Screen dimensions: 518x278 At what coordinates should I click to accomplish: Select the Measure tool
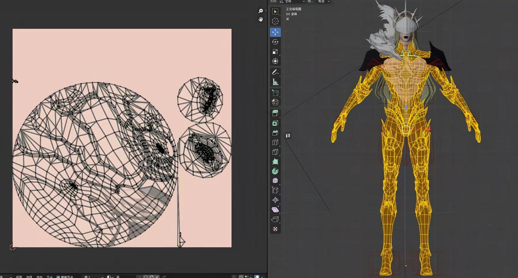(275, 82)
